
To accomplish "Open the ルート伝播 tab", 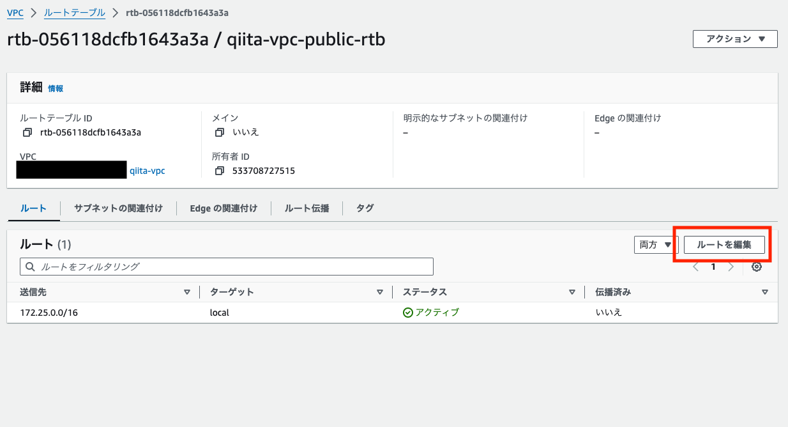I will point(307,208).
